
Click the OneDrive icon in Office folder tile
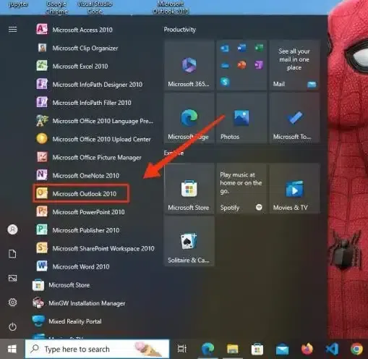(225, 65)
